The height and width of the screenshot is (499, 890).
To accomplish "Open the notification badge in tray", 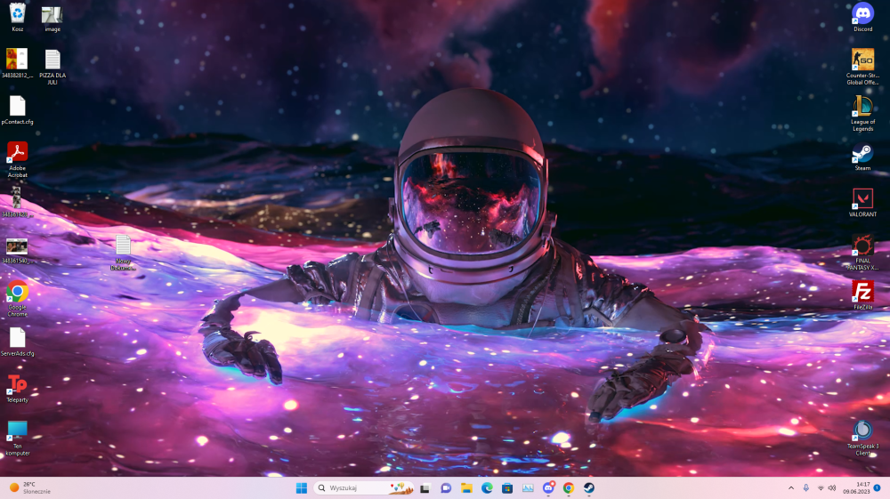I will pos(878,487).
